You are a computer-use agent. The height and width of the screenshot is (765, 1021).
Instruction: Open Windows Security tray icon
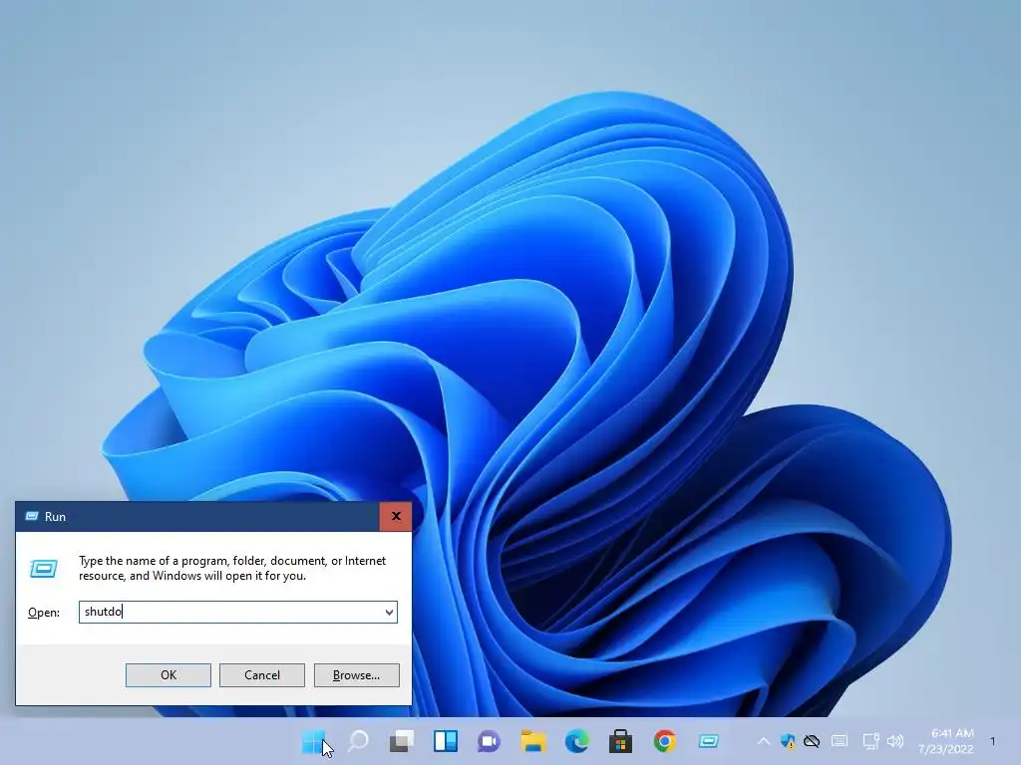788,741
